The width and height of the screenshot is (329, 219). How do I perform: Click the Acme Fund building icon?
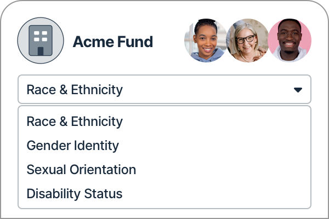click(x=41, y=41)
